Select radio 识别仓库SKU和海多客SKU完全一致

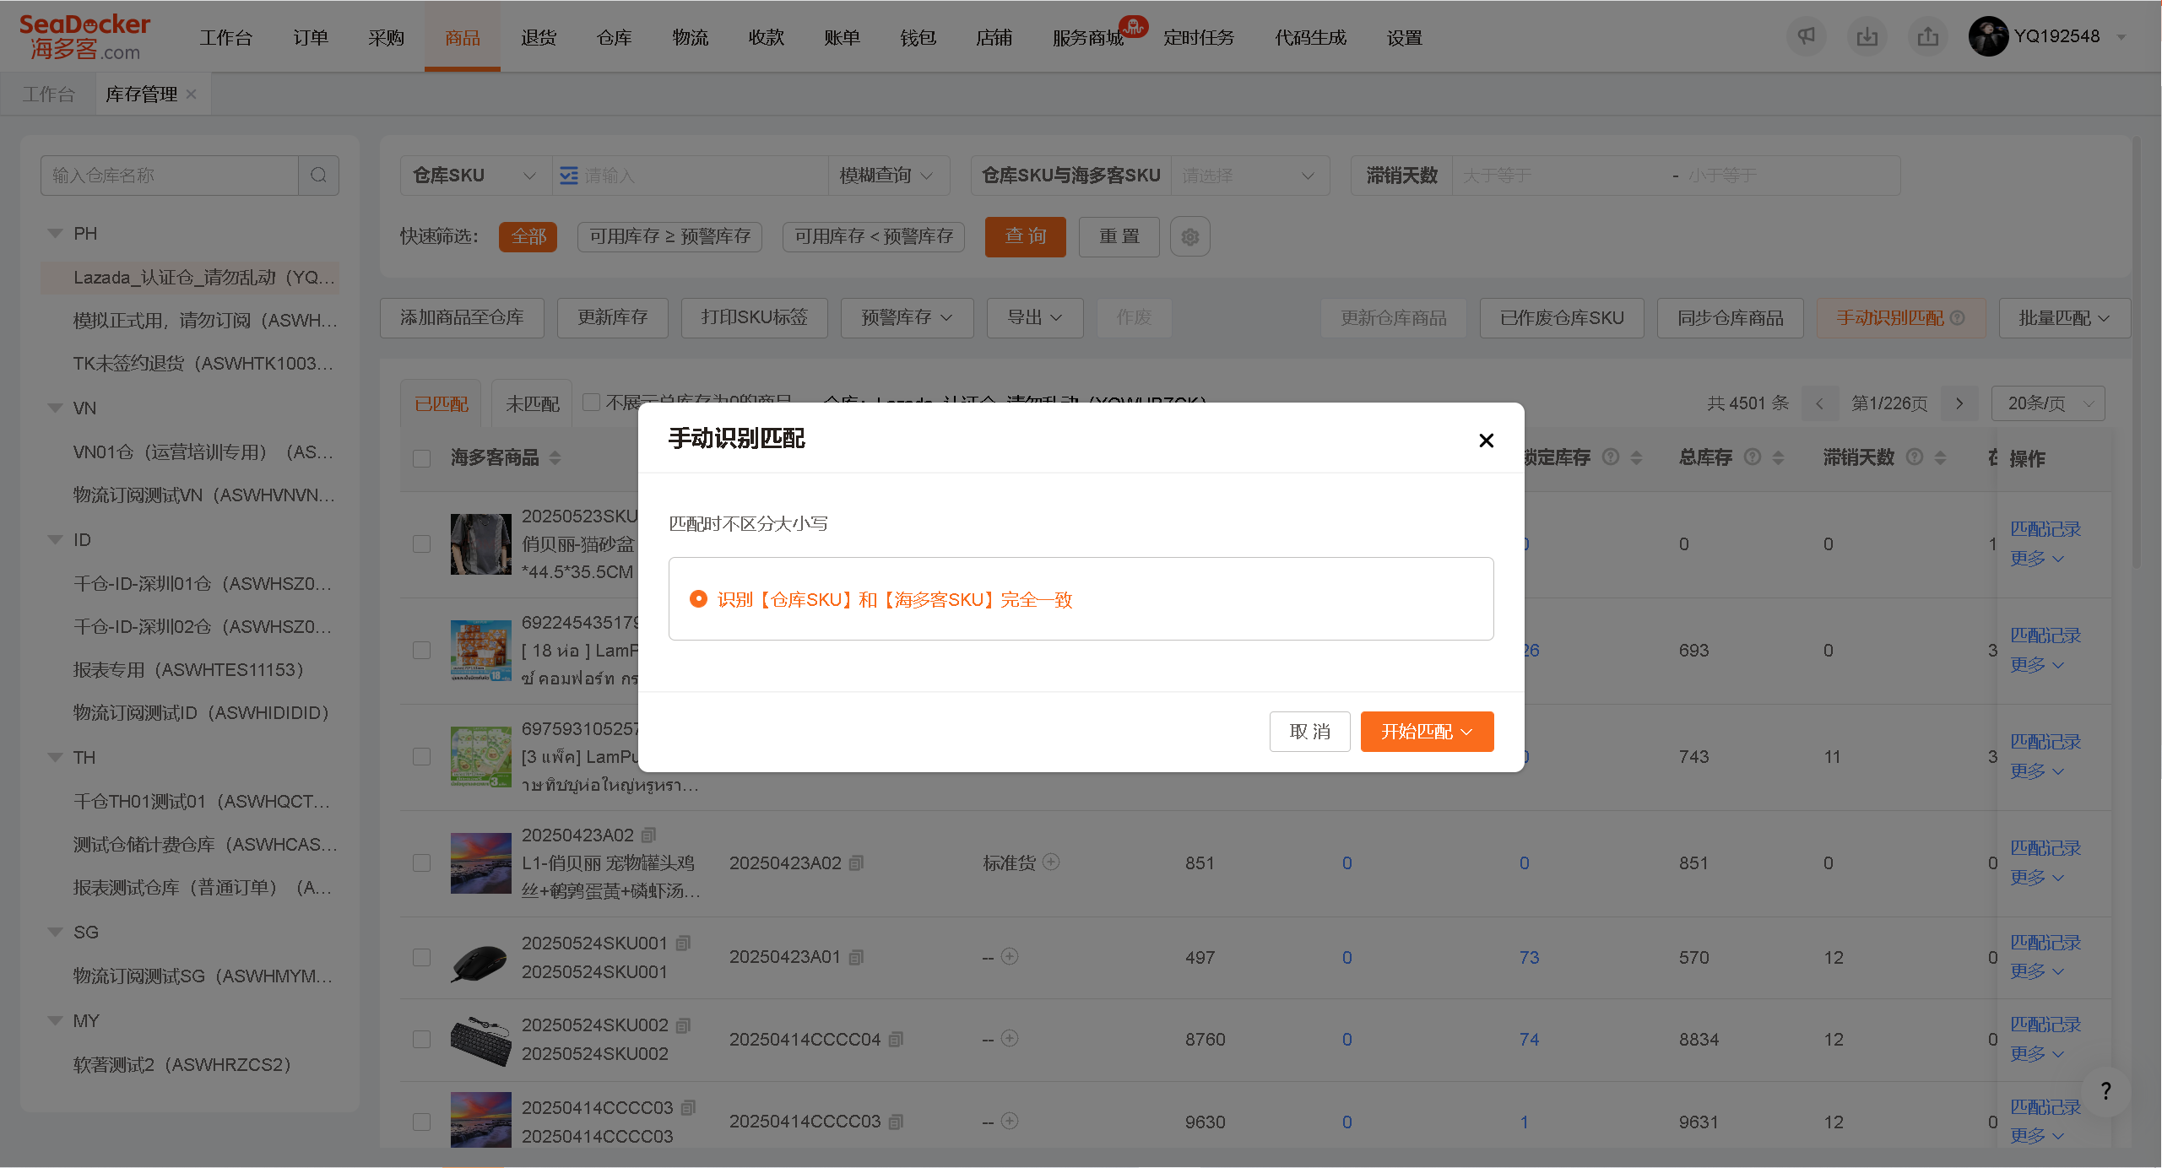(698, 599)
